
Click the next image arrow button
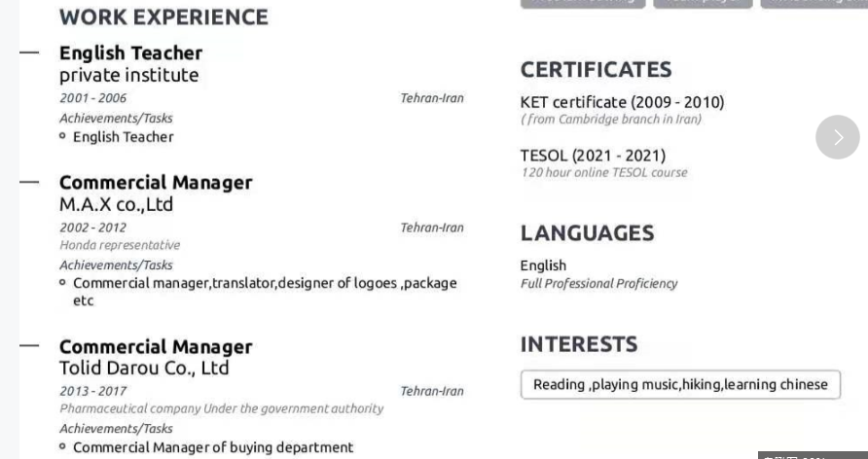pyautogui.click(x=837, y=137)
